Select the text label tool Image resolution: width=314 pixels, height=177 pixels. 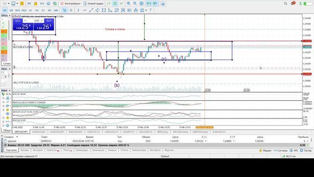pyautogui.click(x=151, y=10)
